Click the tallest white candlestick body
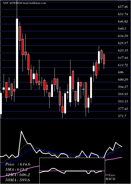This screenshot has height=184, width=131. pyautogui.click(x=17, y=53)
